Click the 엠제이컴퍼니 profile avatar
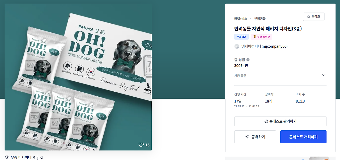This screenshot has width=340, height=160. coord(237,46)
